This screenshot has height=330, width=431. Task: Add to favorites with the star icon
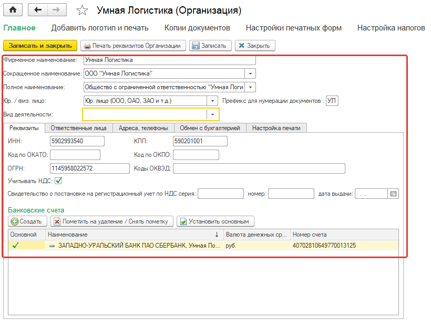(x=82, y=10)
